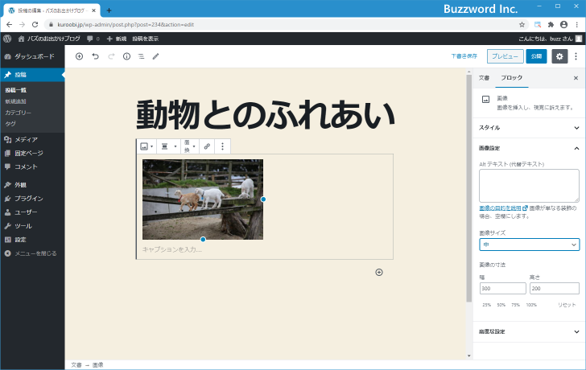Click the right resize handle on image
Viewport: 586px width, 370px height.
coord(263,199)
